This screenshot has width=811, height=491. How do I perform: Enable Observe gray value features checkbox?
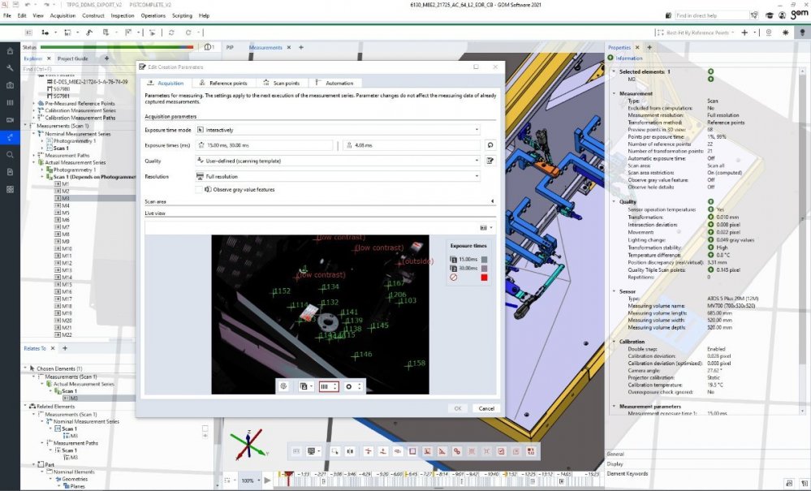[x=199, y=190]
